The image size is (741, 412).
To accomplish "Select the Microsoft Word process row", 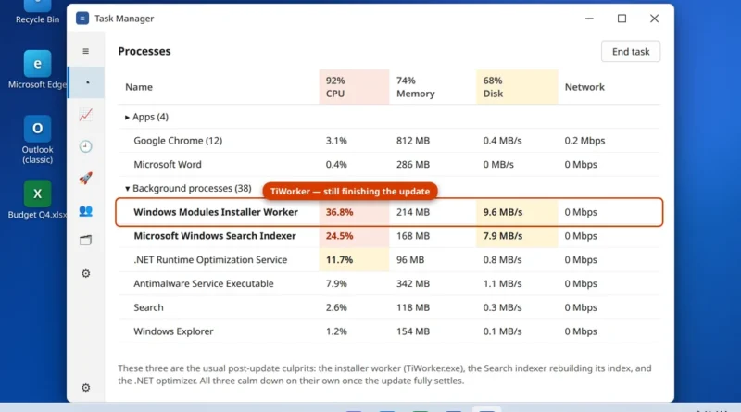I will pyautogui.click(x=389, y=165).
